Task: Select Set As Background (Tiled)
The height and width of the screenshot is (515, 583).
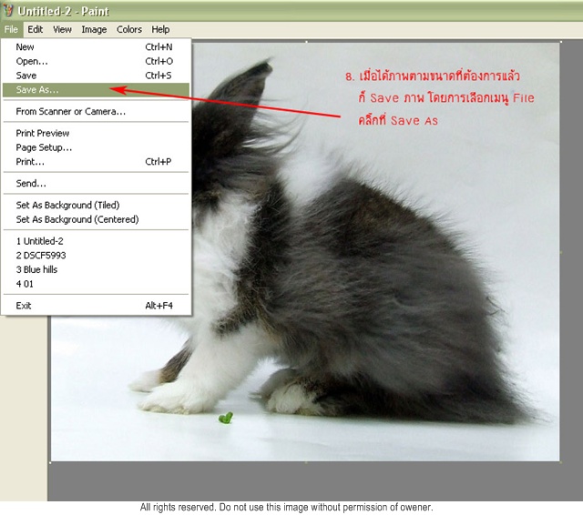Action: tap(96, 206)
